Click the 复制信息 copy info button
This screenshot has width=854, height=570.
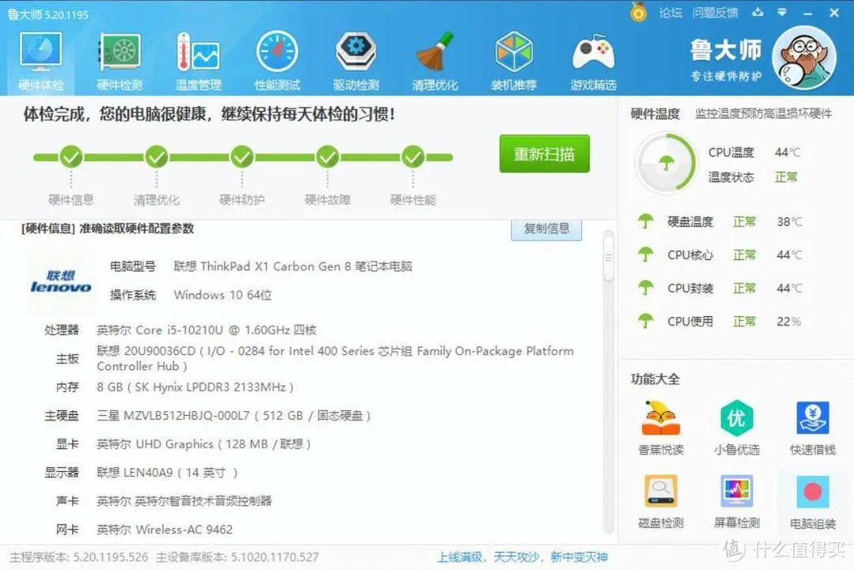[x=546, y=228]
